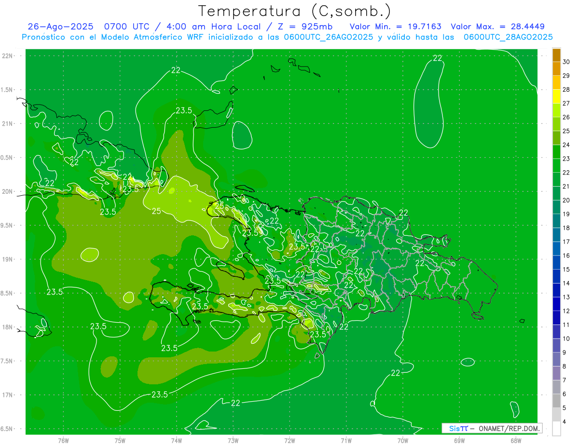Pick the teal legend swatch between 18 and 19
Viewport: 579px width, 447px height.
[556, 221]
